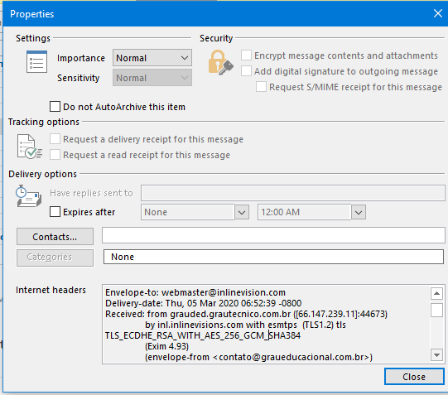This screenshot has width=448, height=395.
Task: Click the Contacts text field
Action: (274, 235)
